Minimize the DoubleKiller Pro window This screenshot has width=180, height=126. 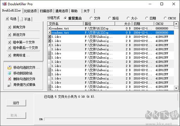150,4
